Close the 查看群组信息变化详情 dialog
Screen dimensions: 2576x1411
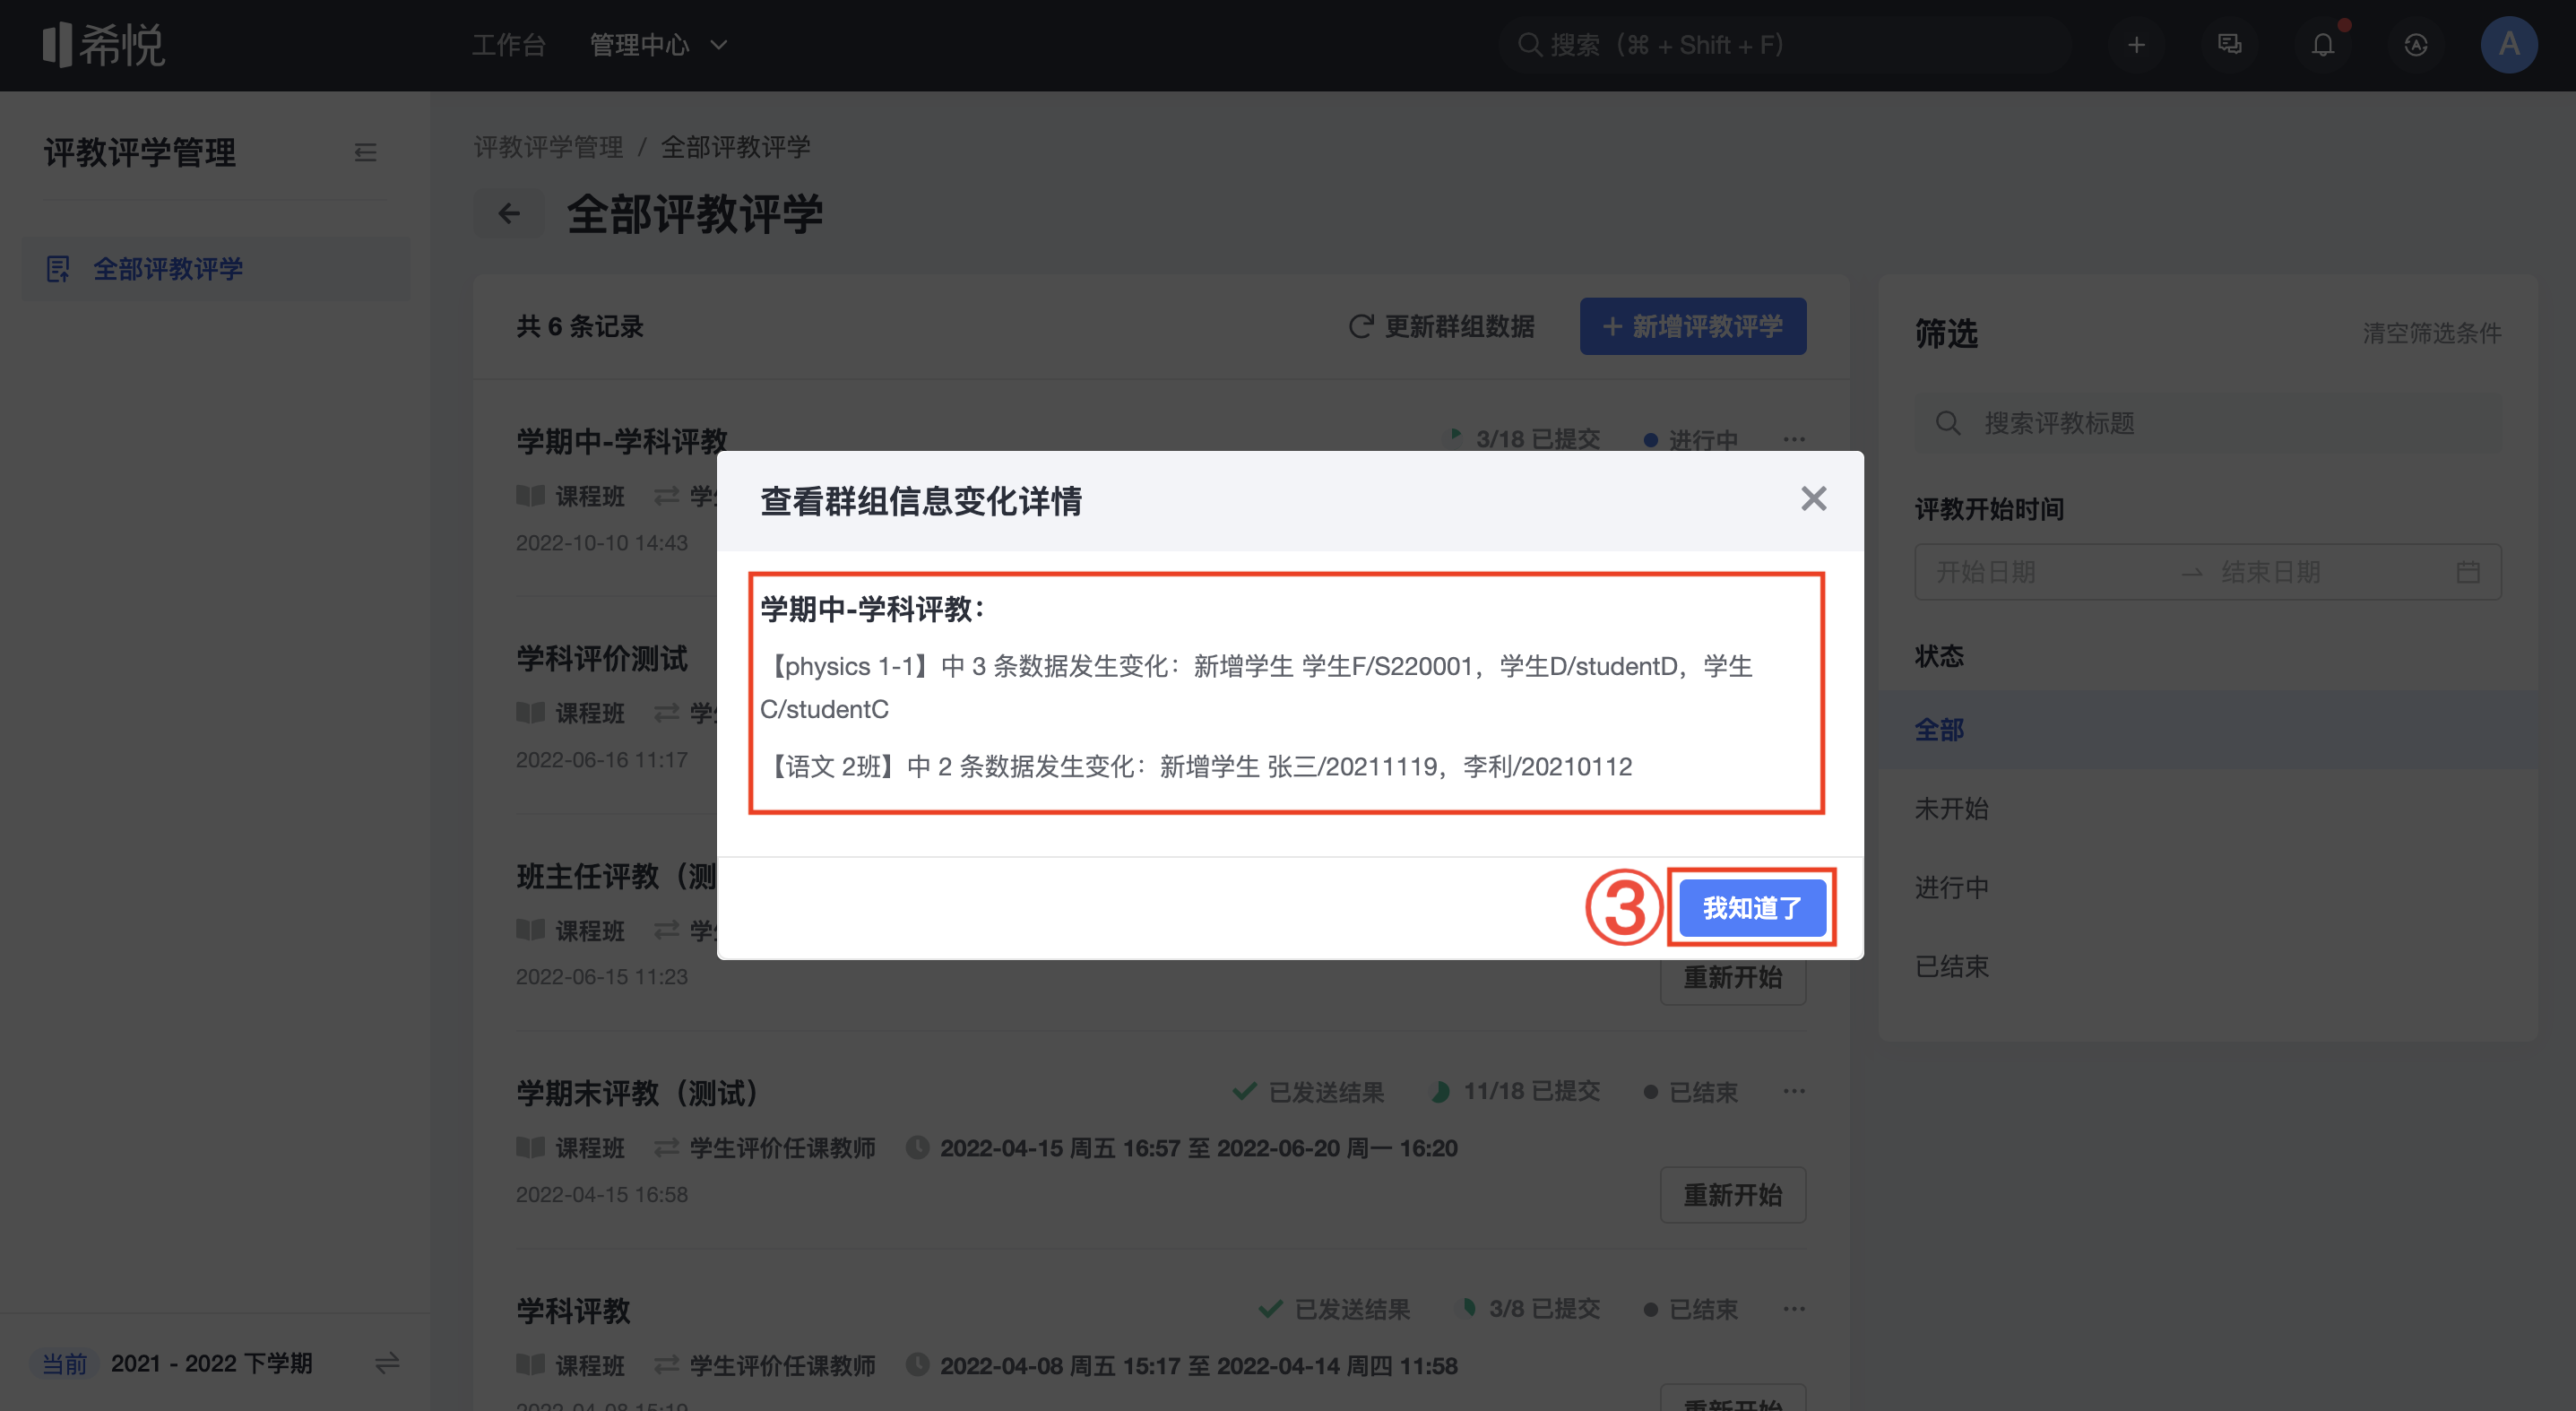(1813, 498)
